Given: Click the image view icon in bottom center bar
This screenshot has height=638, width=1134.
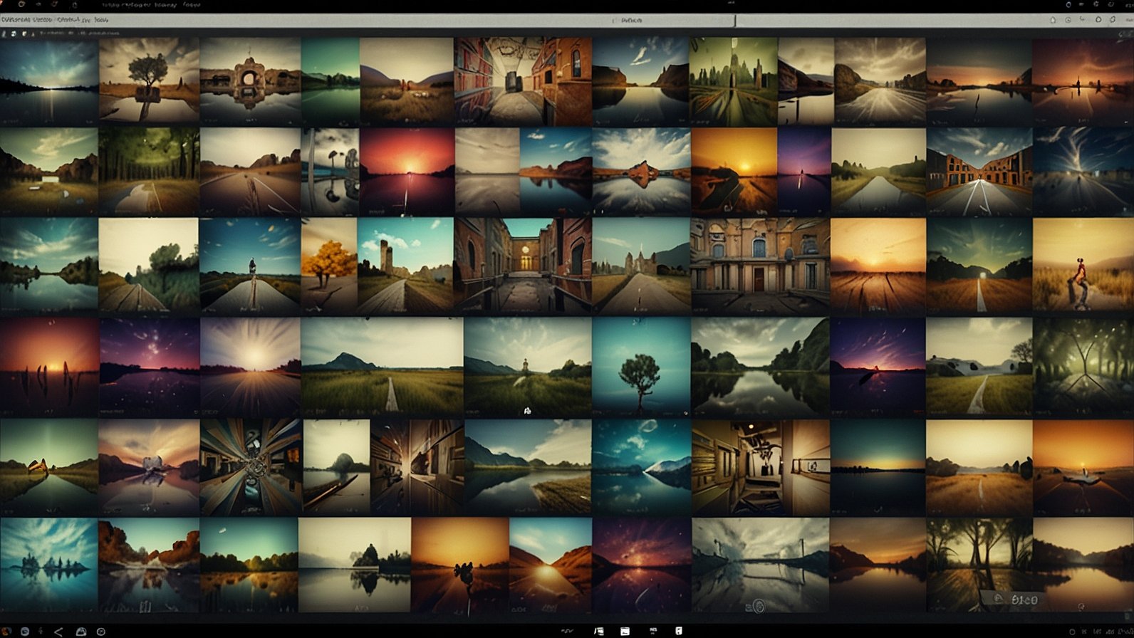Looking at the screenshot, I should 625,632.
